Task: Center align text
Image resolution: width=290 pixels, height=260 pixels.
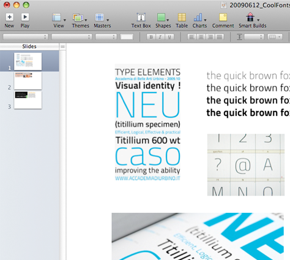Action: click(x=201, y=37)
